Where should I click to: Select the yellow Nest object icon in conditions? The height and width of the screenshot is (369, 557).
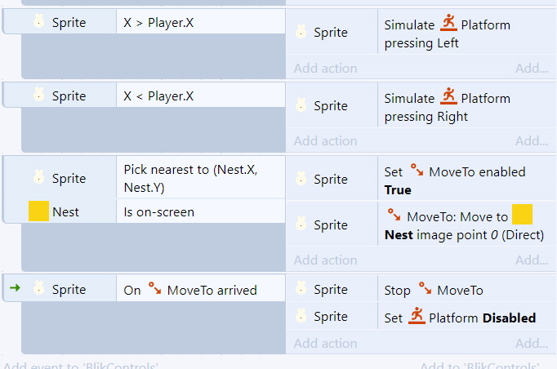tap(38, 211)
